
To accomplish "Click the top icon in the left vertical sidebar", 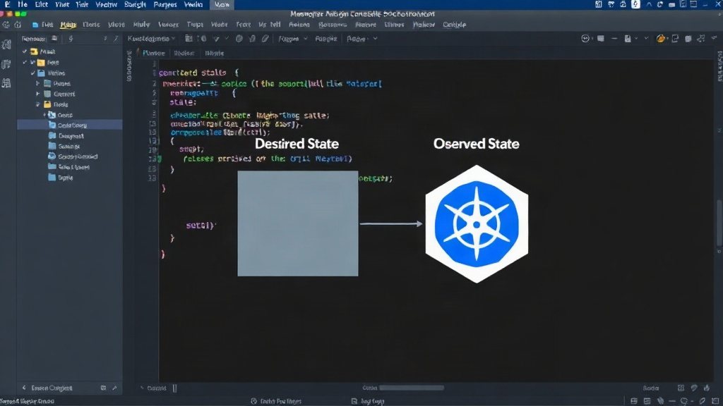I will coord(6,44).
